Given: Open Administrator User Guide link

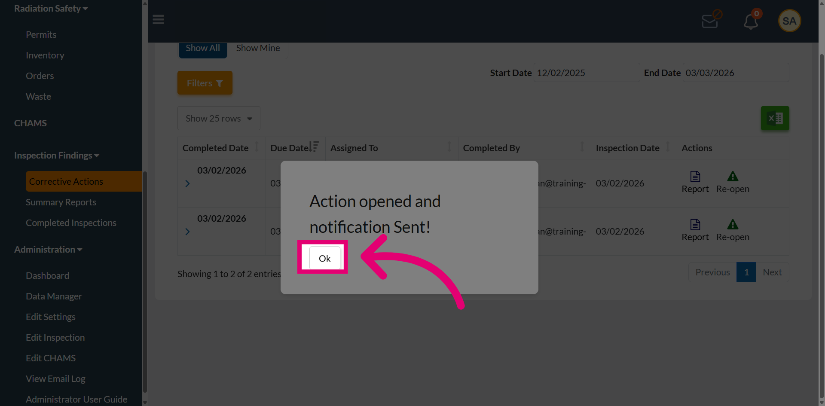Looking at the screenshot, I should [76, 399].
